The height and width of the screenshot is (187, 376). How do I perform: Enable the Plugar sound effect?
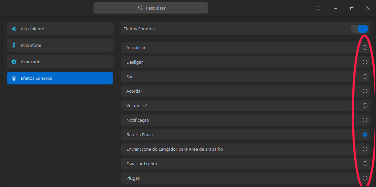pos(365,178)
